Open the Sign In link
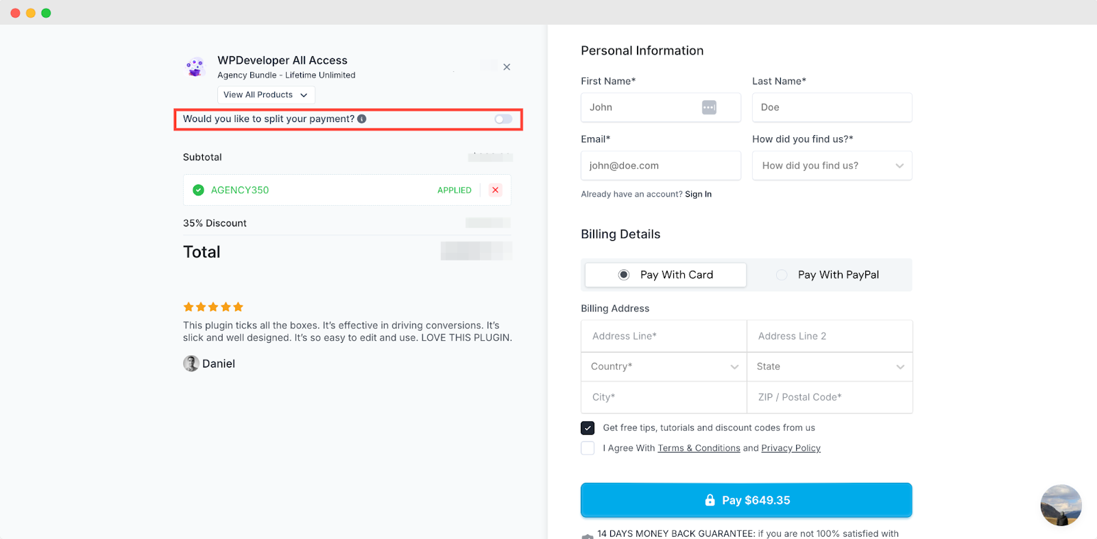 click(698, 195)
